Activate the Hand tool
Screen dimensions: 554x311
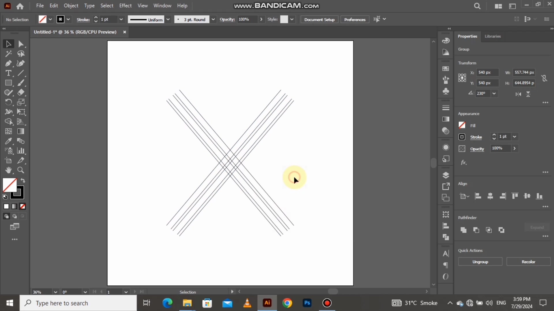8,170
